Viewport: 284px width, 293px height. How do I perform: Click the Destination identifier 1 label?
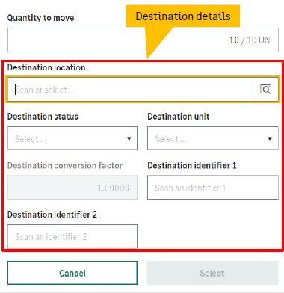[192, 165]
